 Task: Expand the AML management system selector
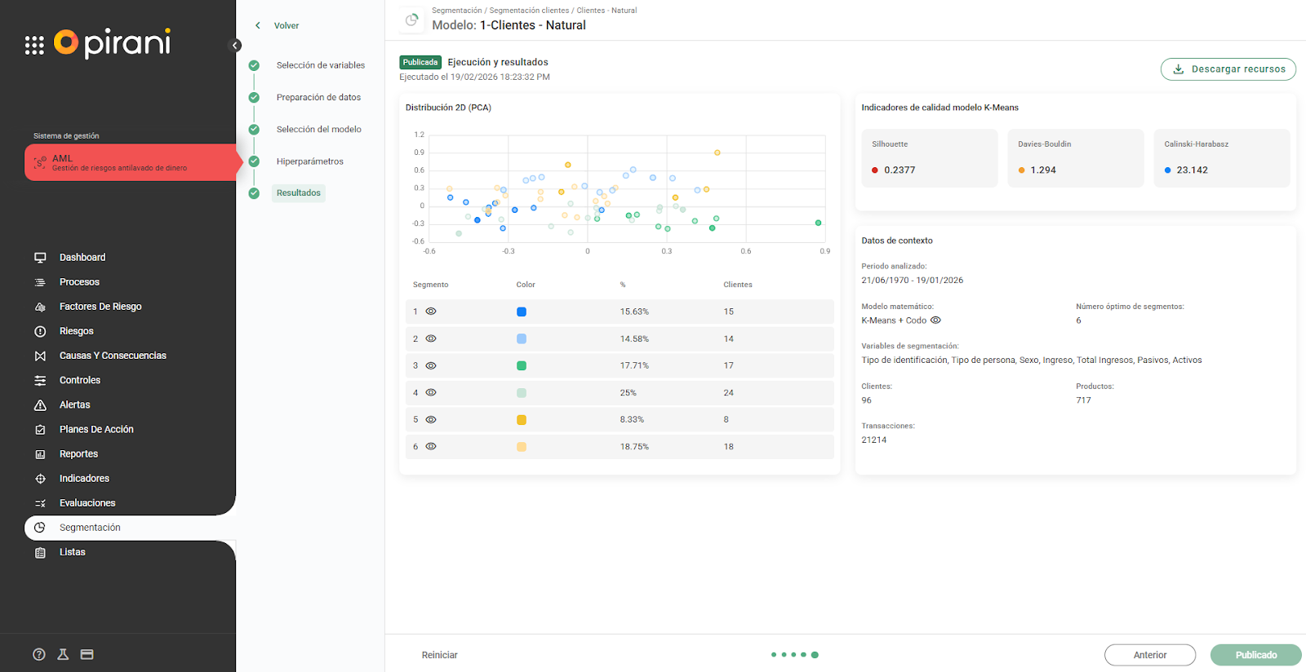click(131, 163)
